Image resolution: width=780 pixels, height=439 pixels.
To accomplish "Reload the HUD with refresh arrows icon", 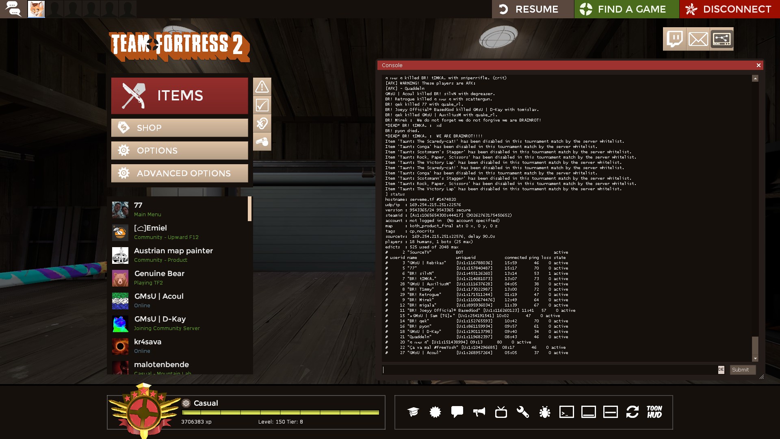I will click(632, 412).
